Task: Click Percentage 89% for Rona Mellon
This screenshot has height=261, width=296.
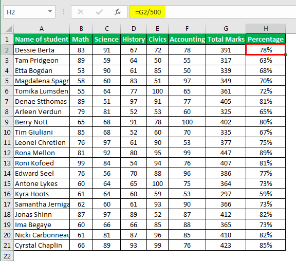Action: pyautogui.click(x=266, y=153)
